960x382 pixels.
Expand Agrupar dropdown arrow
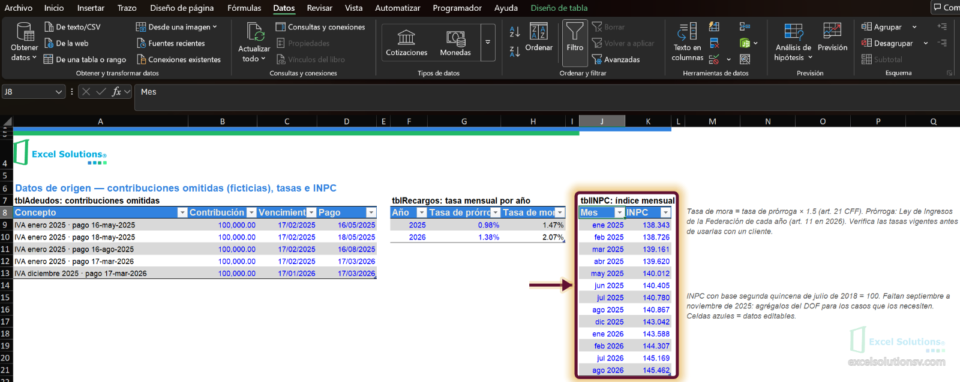(914, 27)
